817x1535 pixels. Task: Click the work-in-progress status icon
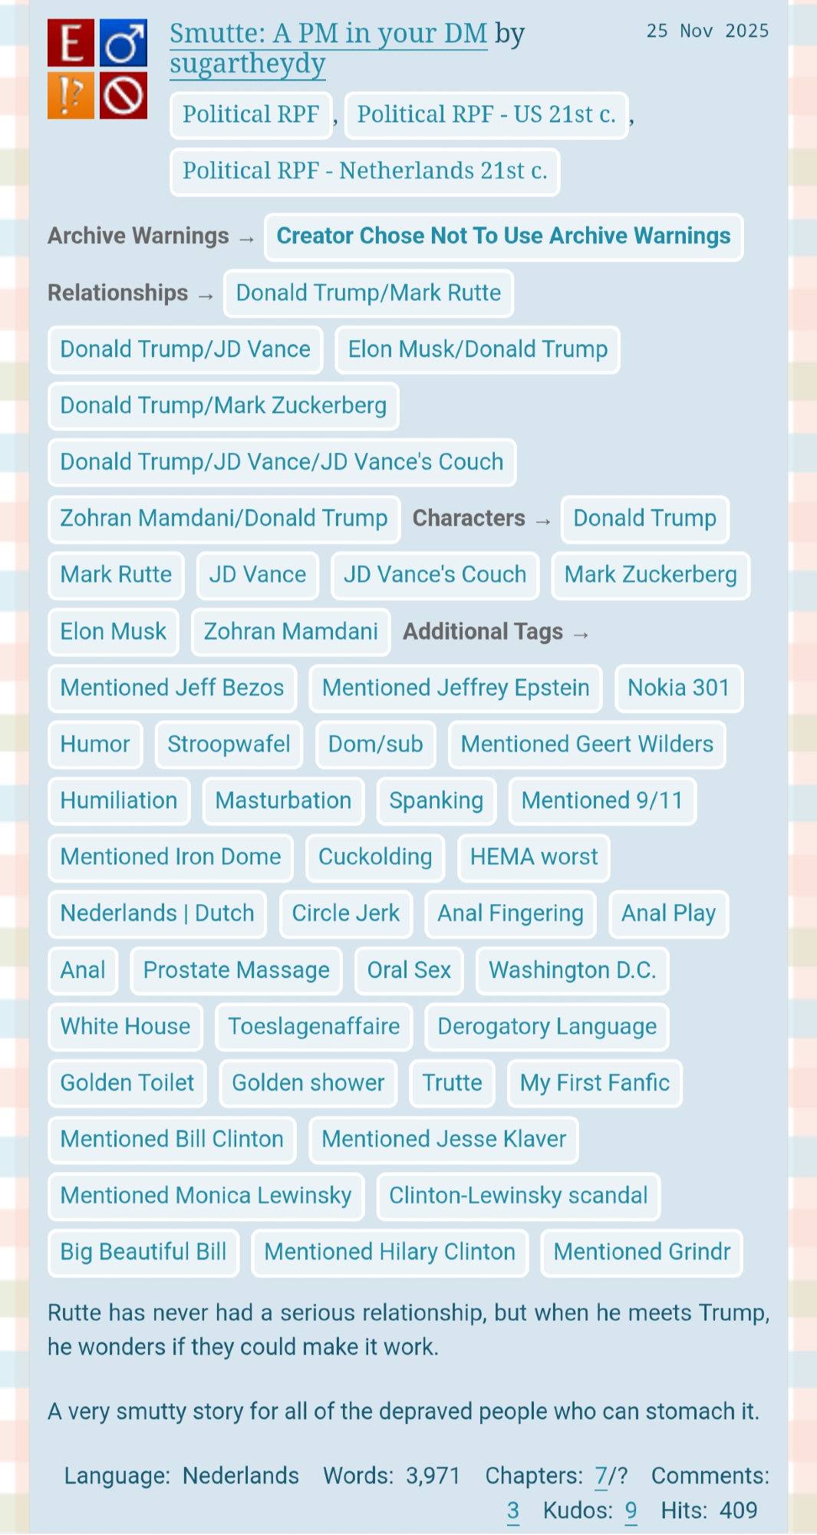coord(124,96)
